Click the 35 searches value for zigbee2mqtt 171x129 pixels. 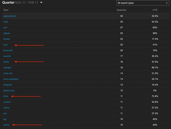pyautogui.click(x=122, y=16)
